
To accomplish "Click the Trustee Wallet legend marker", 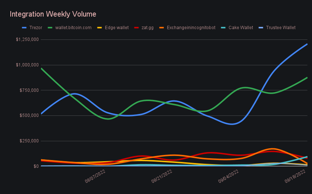I will click(x=261, y=28).
